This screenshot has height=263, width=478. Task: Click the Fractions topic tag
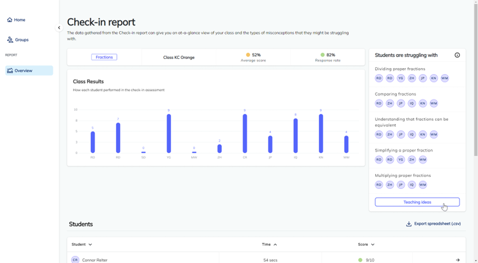(104, 57)
